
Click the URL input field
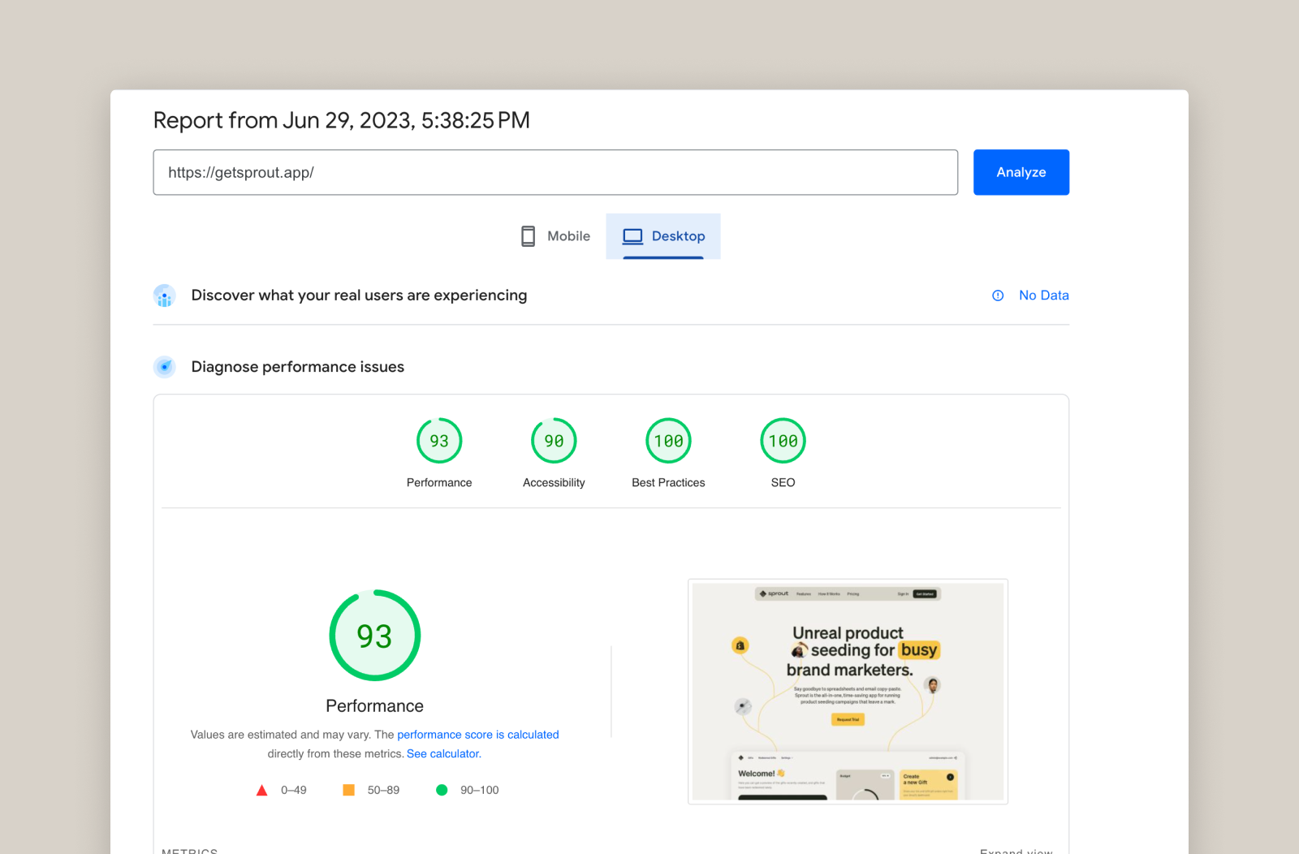[555, 172]
